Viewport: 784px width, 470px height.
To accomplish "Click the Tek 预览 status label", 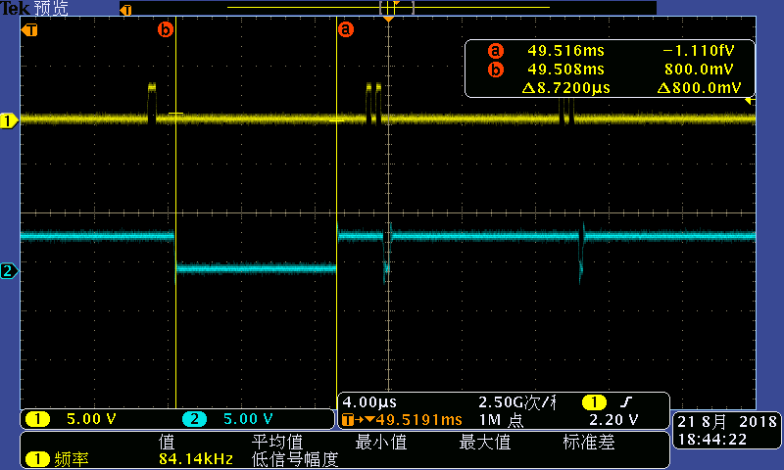I will pos(34,8).
